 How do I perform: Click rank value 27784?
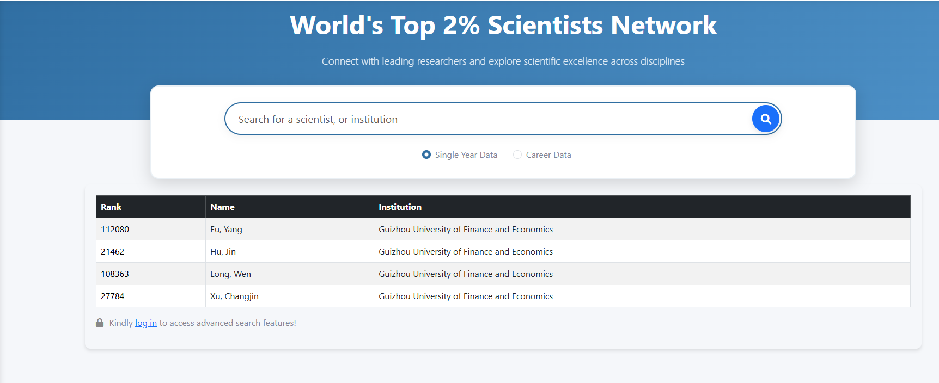pos(113,296)
